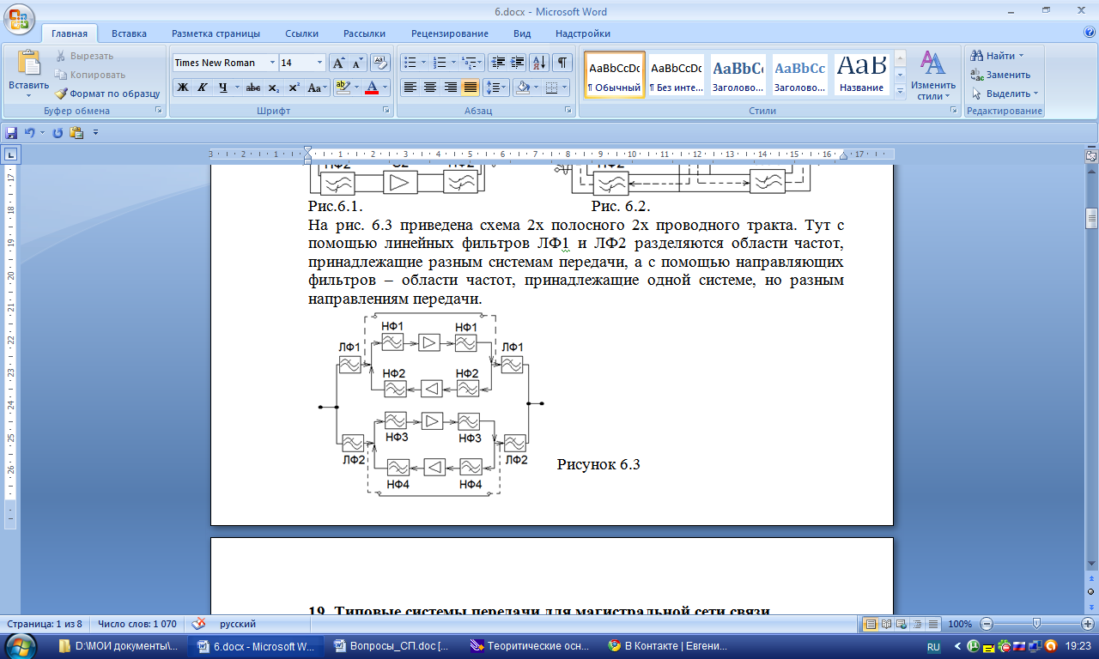
Task: Click the Sort A-Z icon
Action: [x=539, y=63]
